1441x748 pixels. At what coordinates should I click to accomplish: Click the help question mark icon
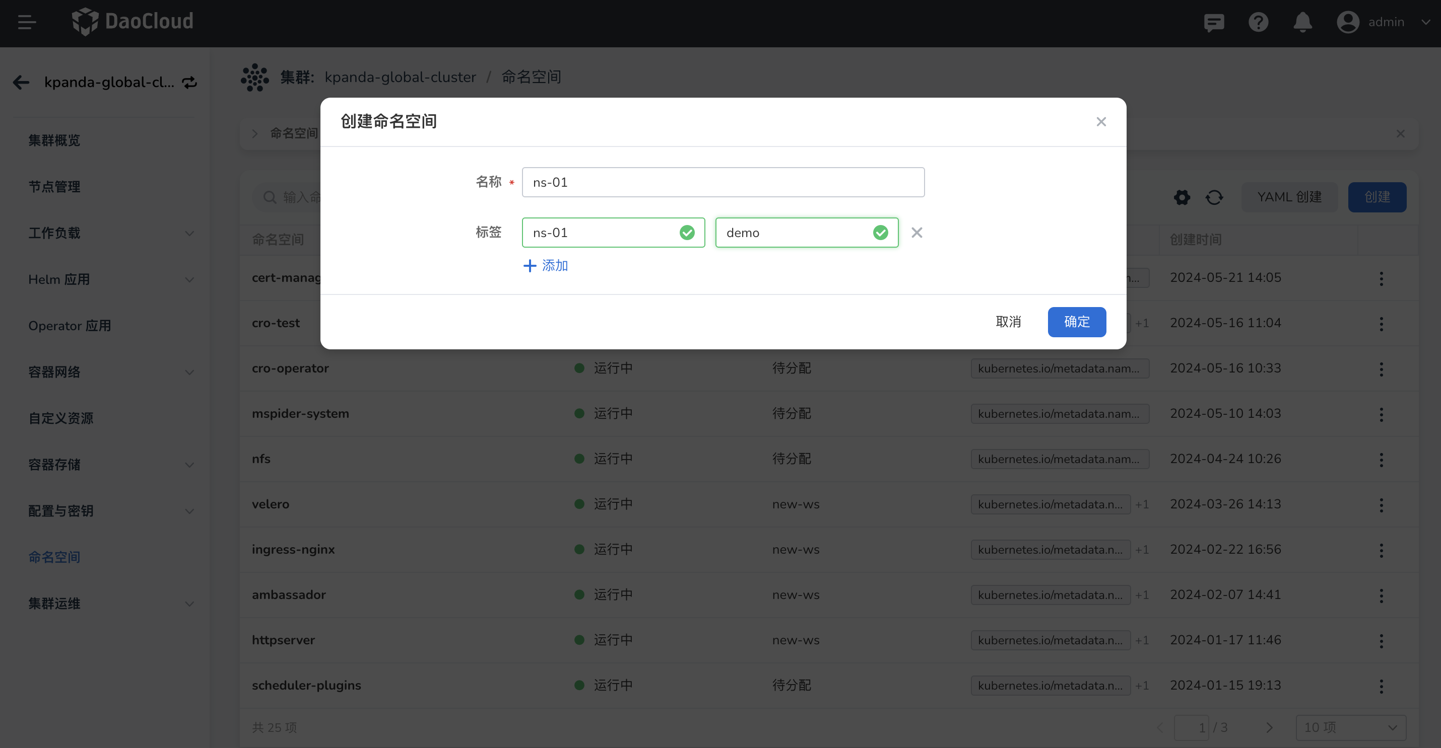pos(1258,22)
